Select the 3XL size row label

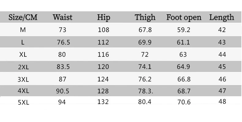[23, 80]
